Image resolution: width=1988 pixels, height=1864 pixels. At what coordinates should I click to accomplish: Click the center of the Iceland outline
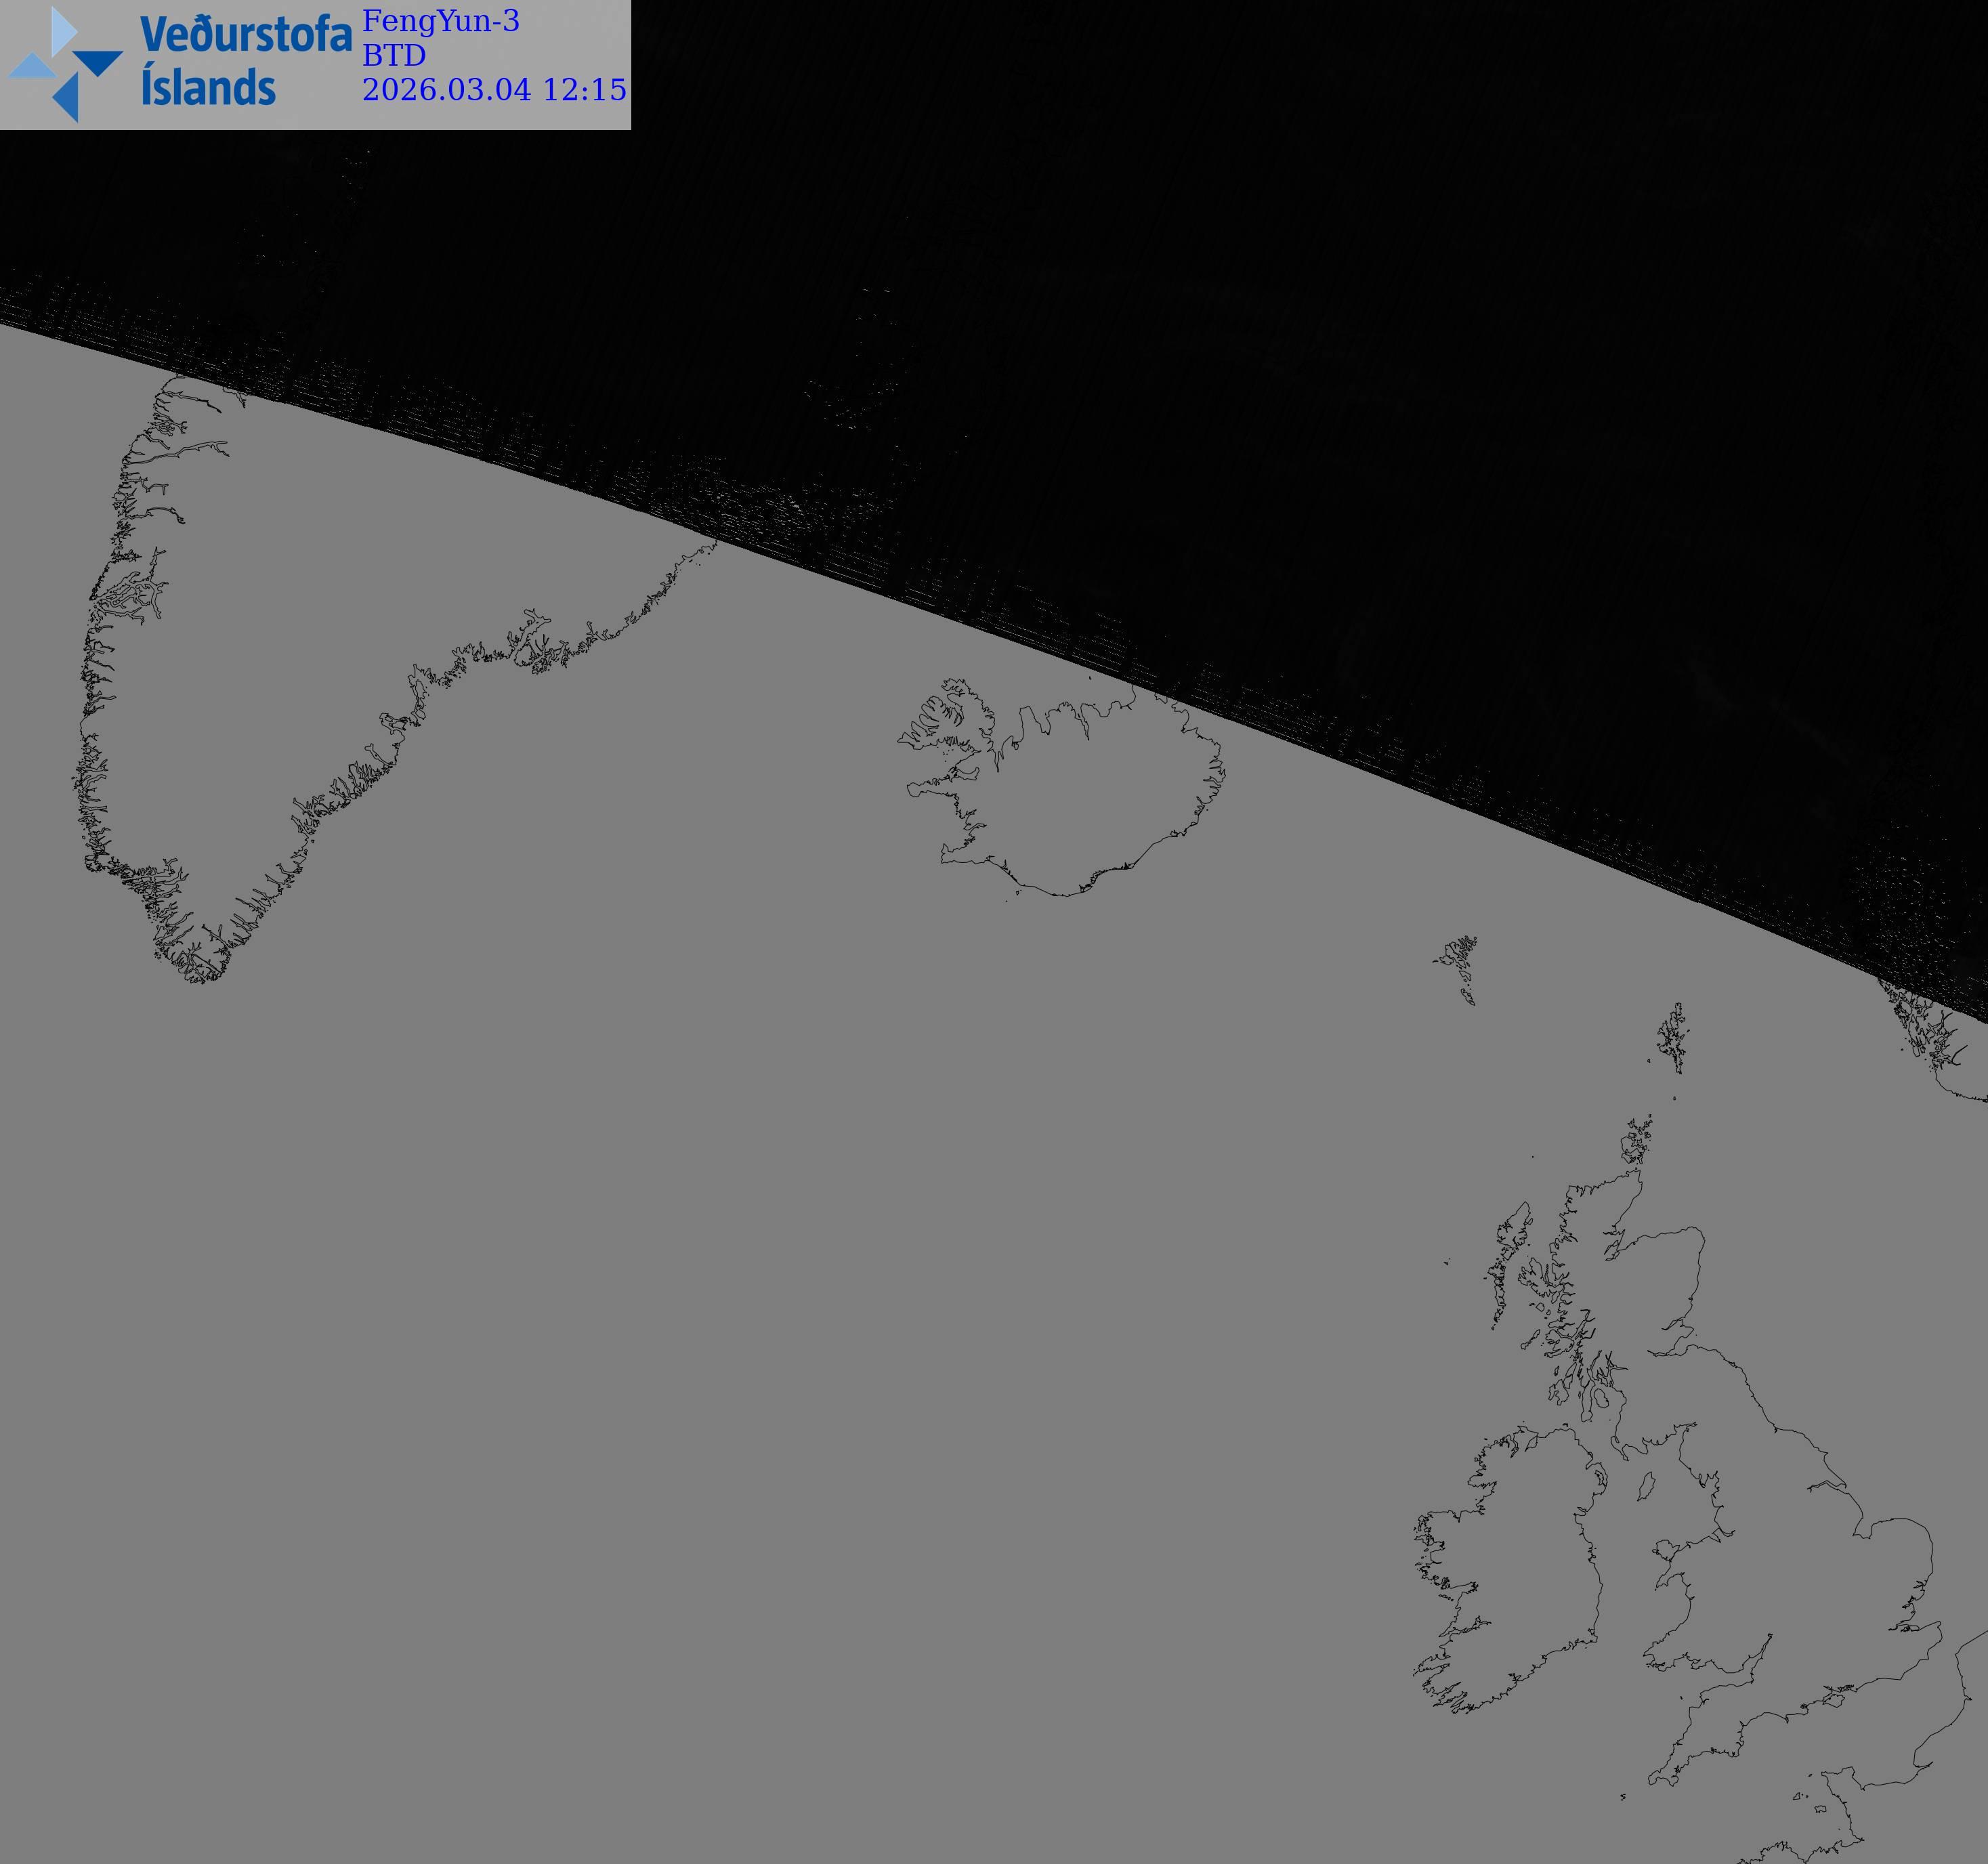(x=1080, y=795)
